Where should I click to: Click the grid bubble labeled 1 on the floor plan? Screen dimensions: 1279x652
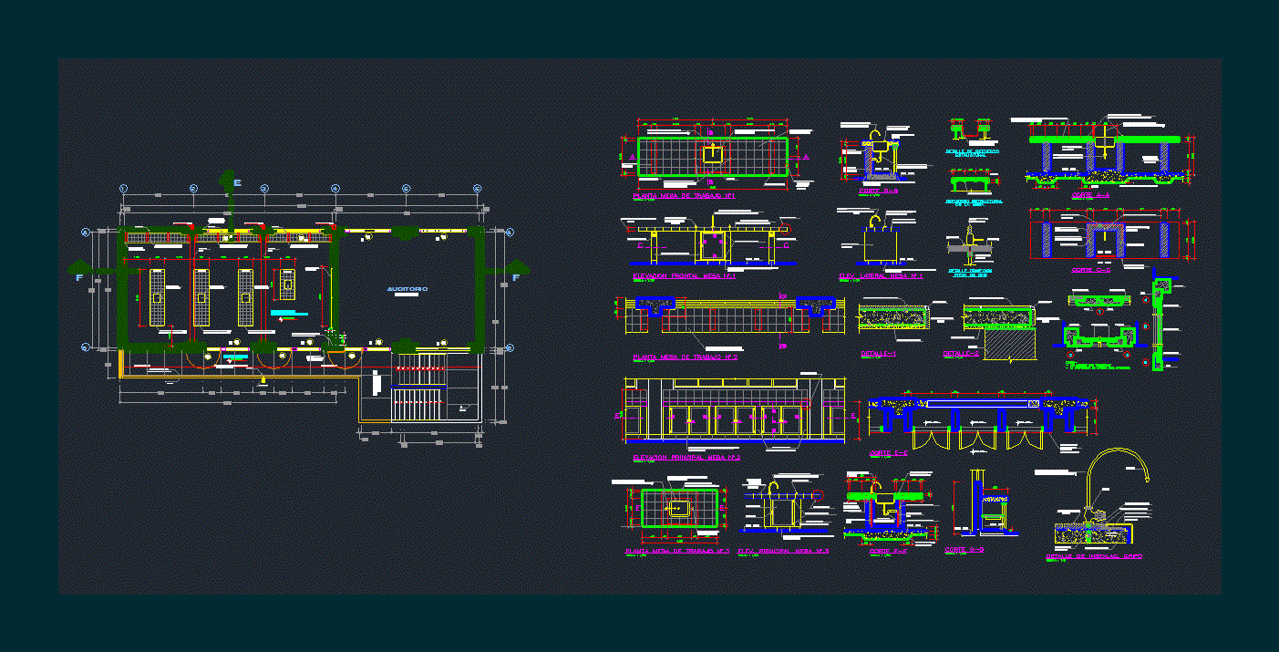pos(123,189)
